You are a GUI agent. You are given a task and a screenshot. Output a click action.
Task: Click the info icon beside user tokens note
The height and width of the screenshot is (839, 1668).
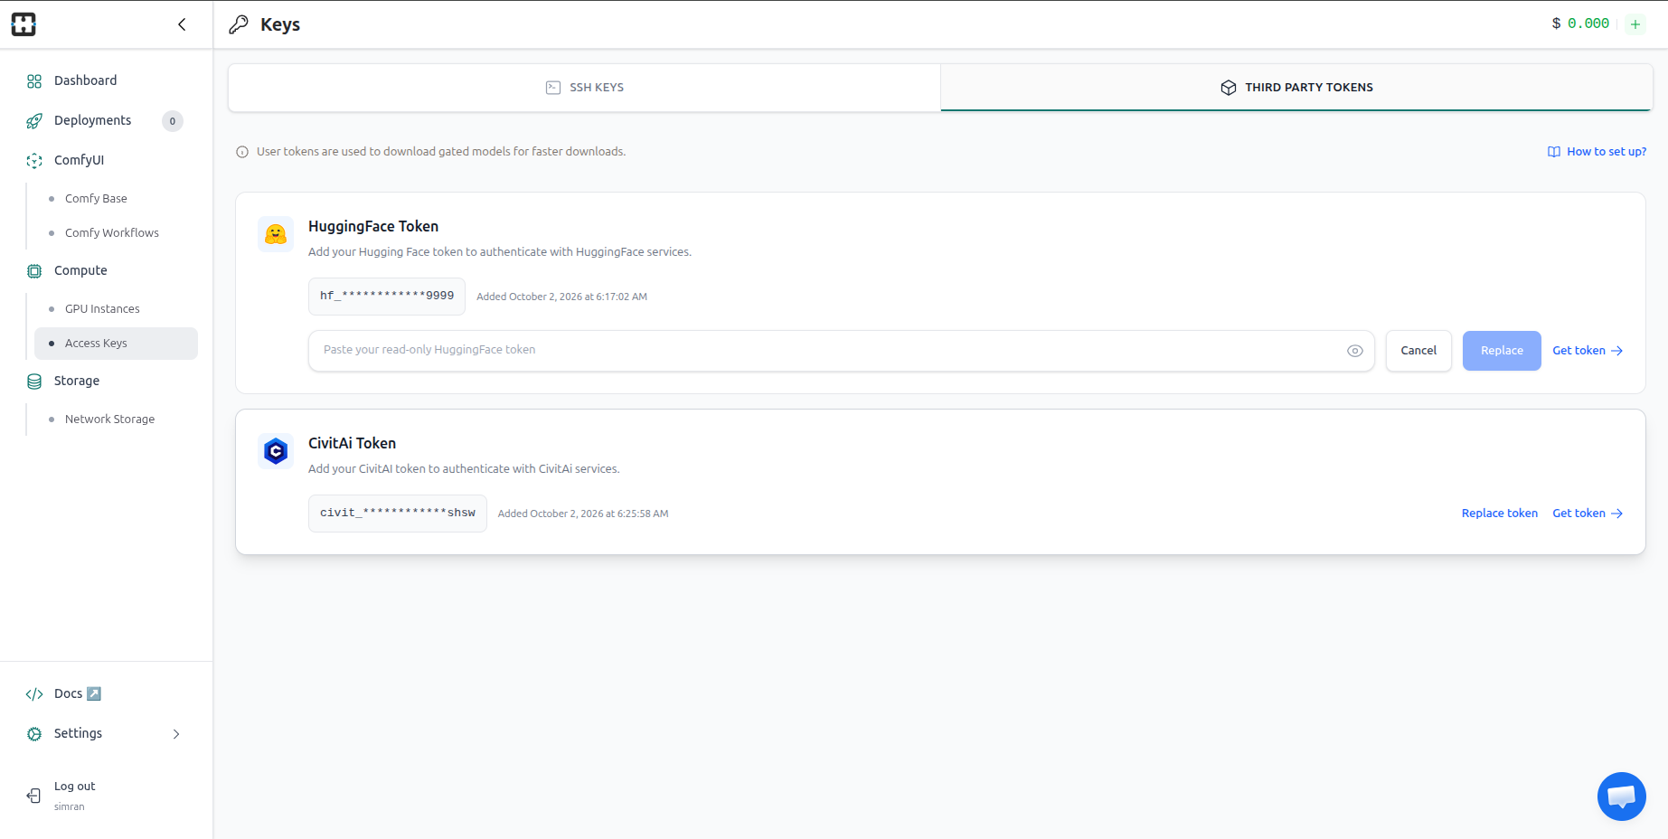tap(242, 152)
